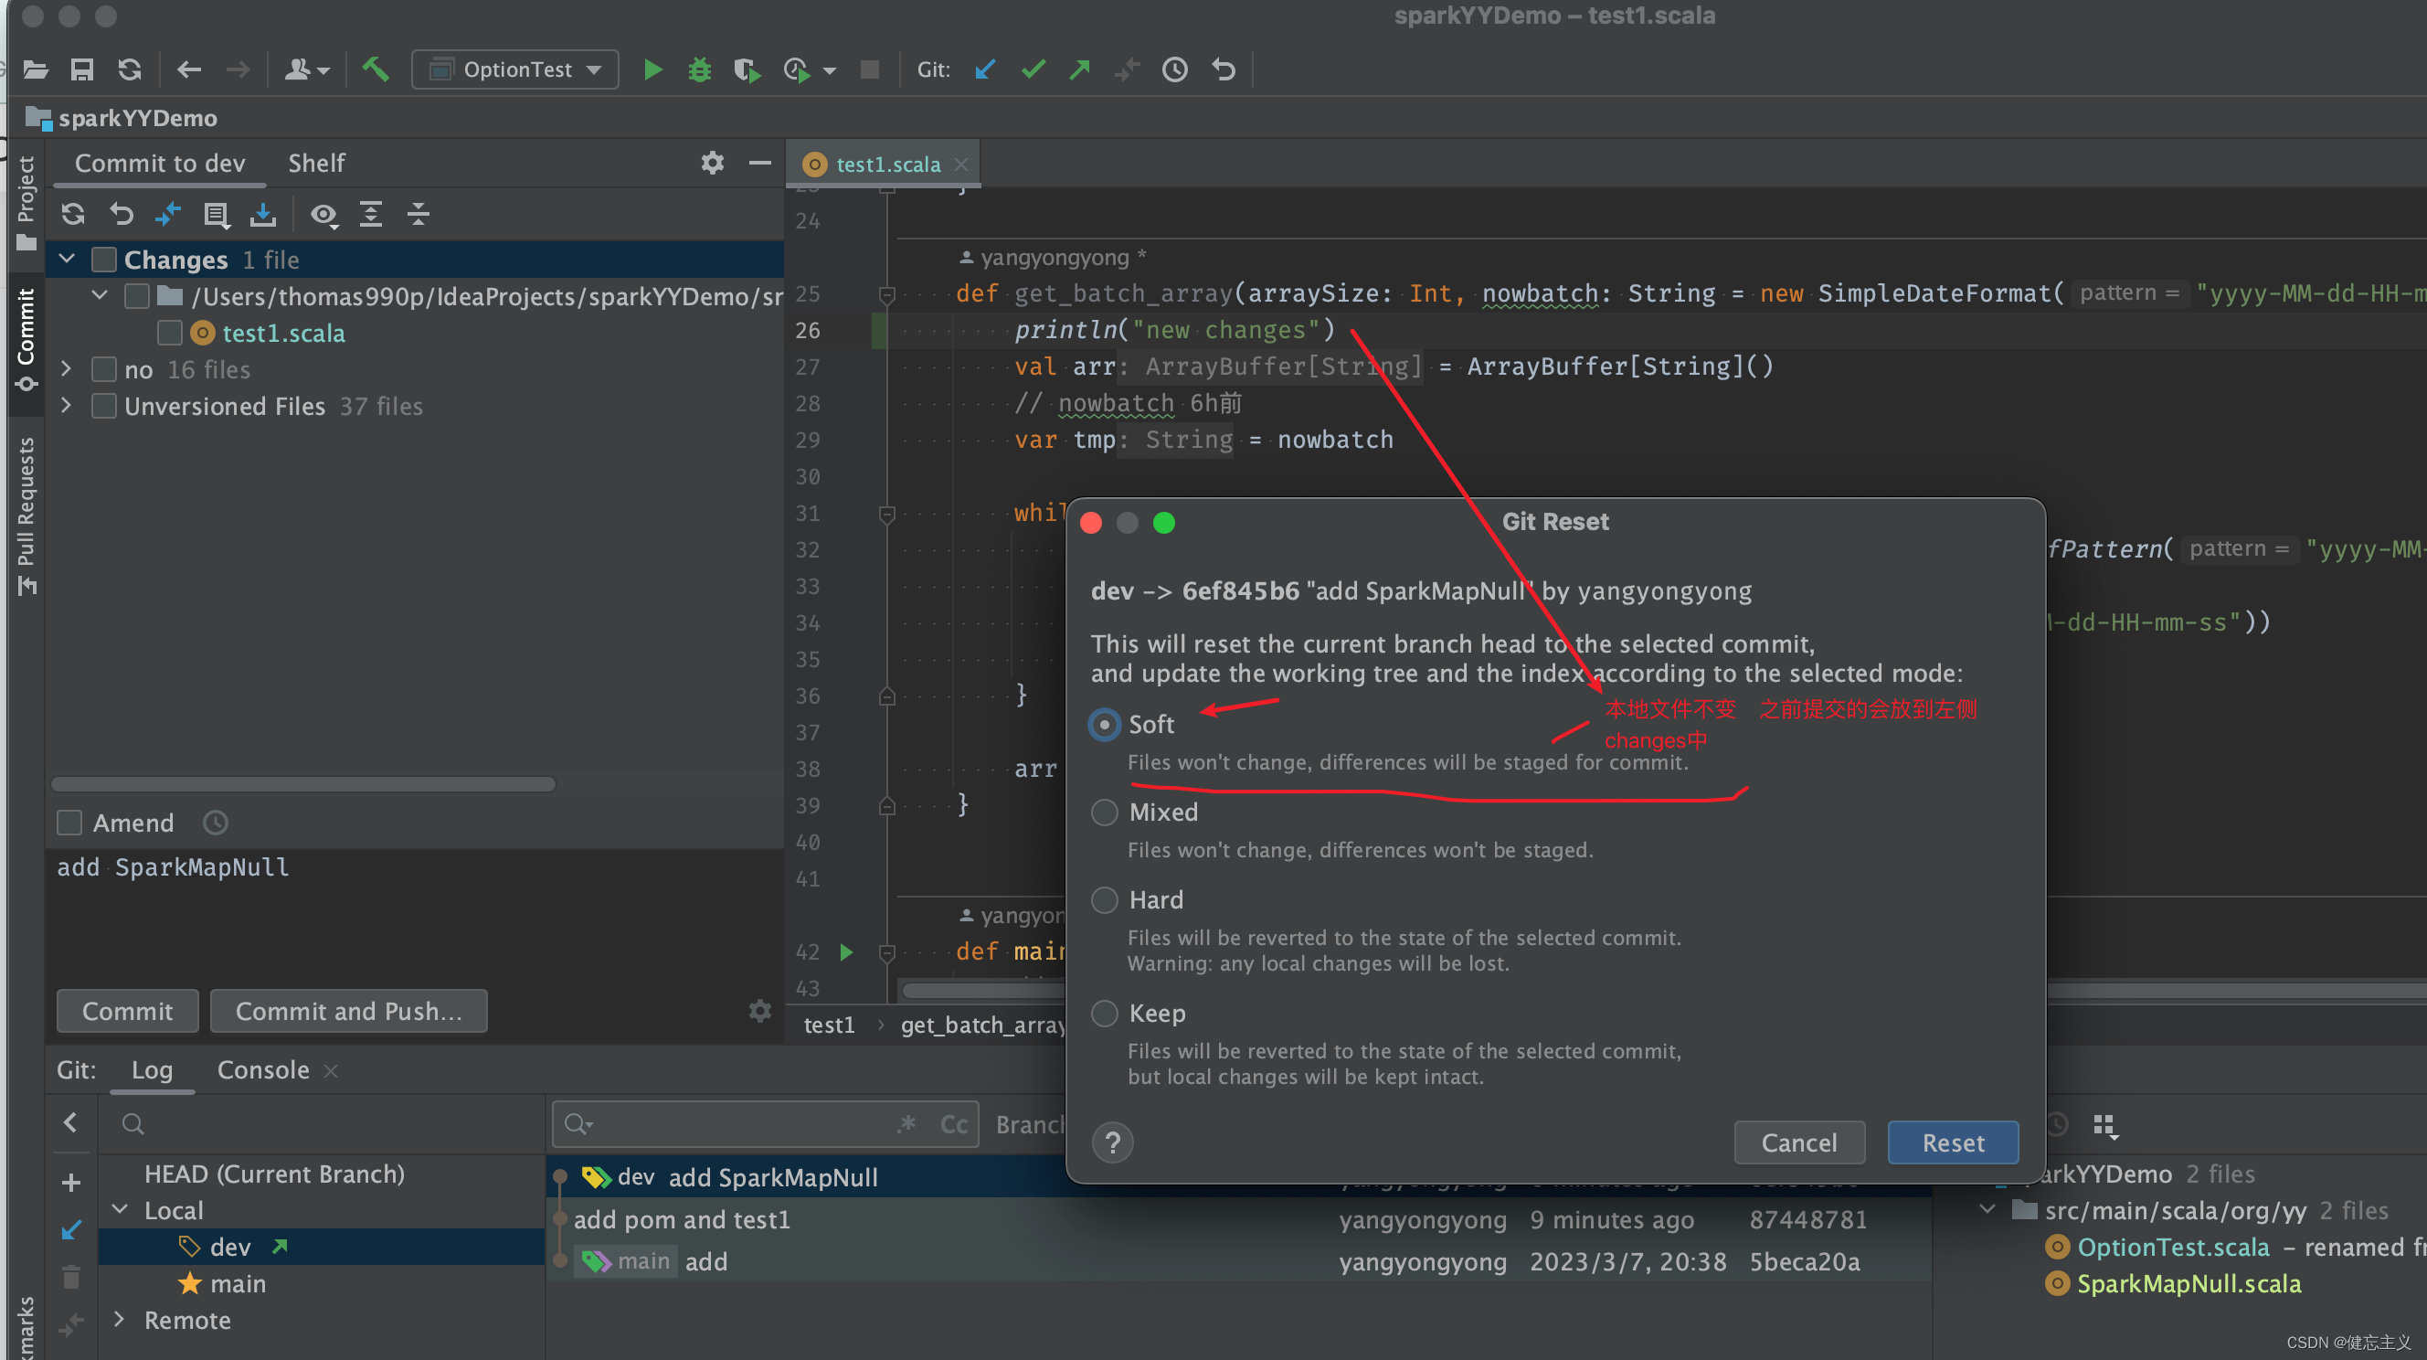Click the eye icon in commit toolbar
2427x1360 pixels.
pyautogui.click(x=323, y=215)
